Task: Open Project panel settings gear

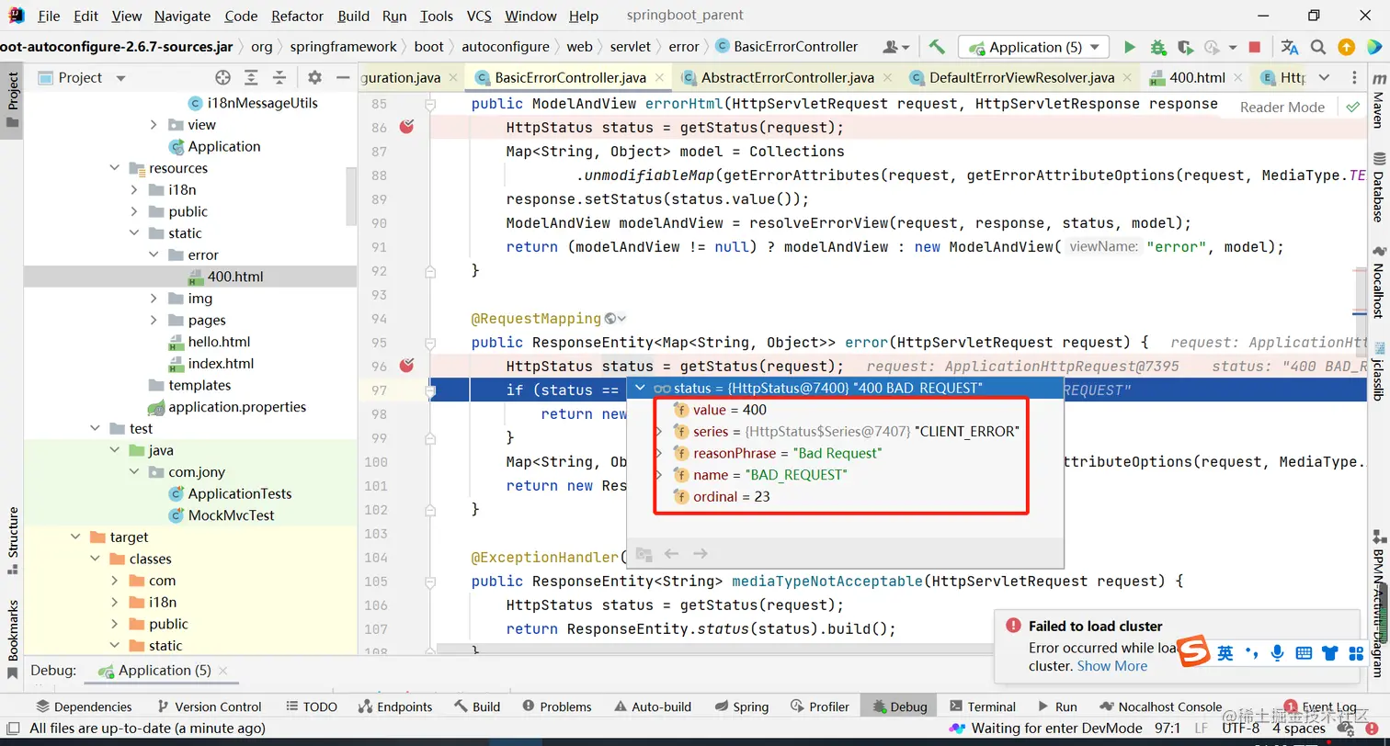Action: (314, 78)
